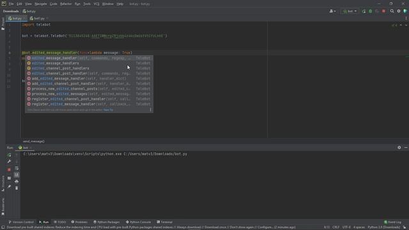Image resolution: width=409 pixels, height=230 pixels.
Task: Open editor tabs more options menu
Action: pyautogui.click(x=406, y=19)
